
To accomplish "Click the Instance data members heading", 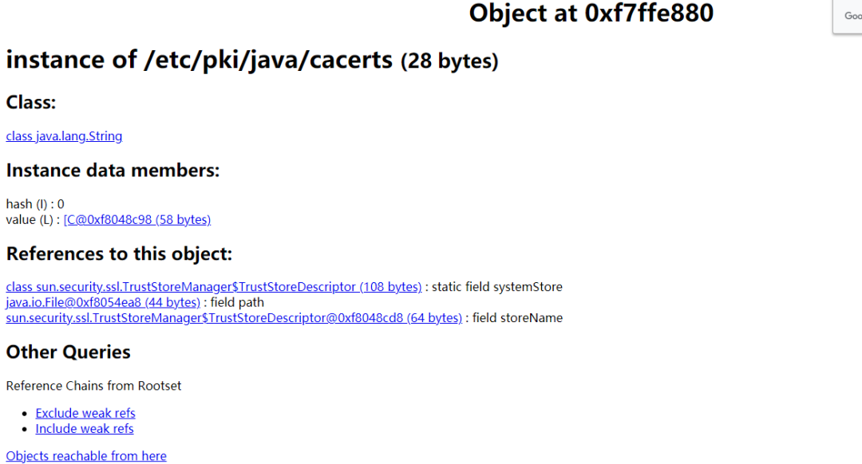I will [113, 171].
